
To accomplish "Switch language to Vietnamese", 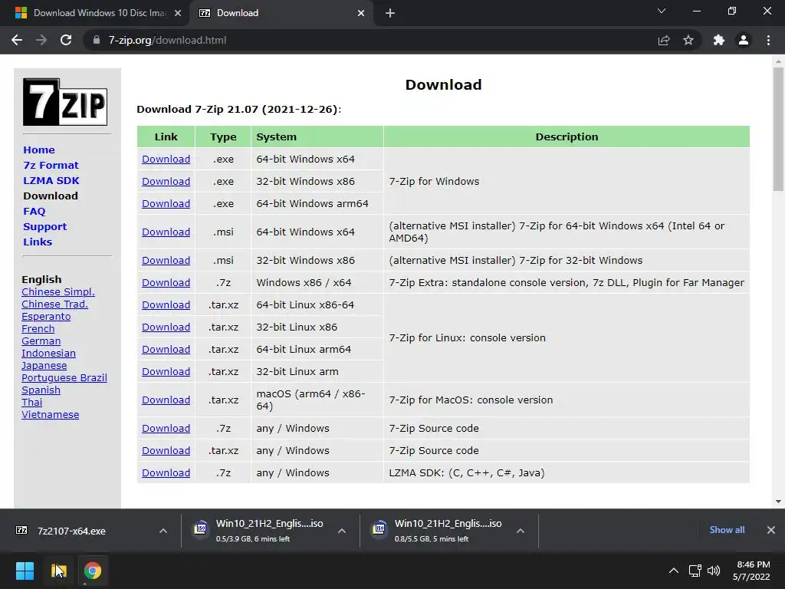I will click(50, 415).
